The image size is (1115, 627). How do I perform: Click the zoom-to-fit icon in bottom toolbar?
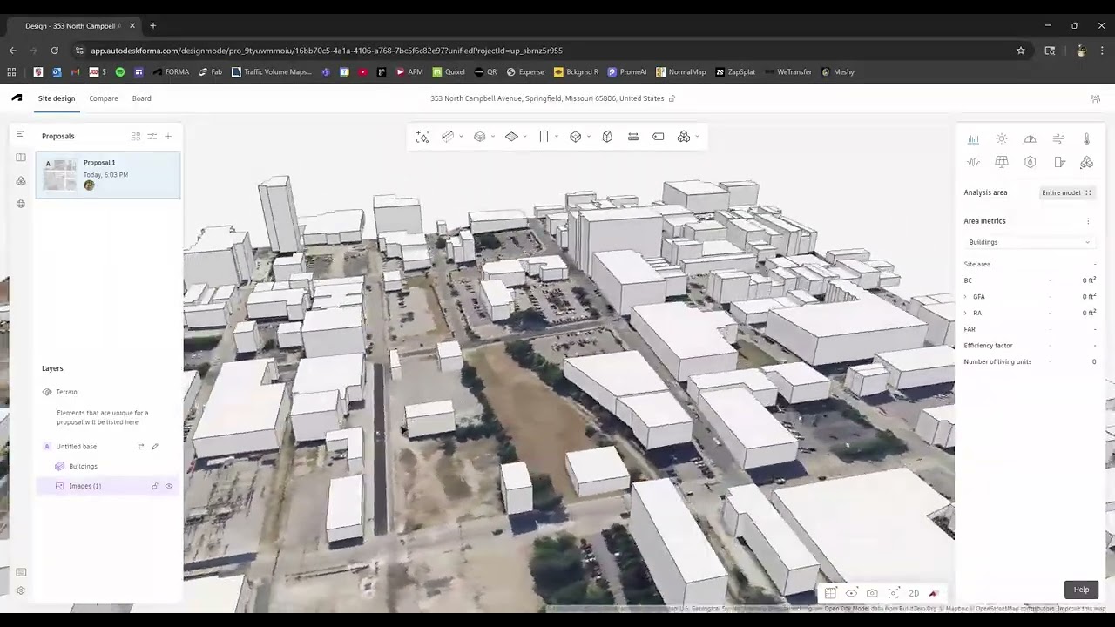tap(894, 594)
